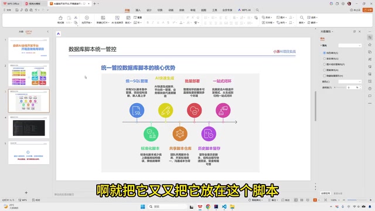Viewport: 375px width, 211px height.
Task: Switch to slide sorter view in status bar
Action: click(302, 200)
